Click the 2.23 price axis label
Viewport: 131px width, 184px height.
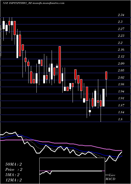[121, 36]
